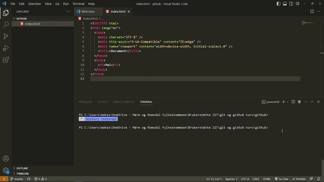Image resolution: width=324 pixels, height=182 pixels.
Task: Switch to the Welcome tab
Action: tap(88, 12)
